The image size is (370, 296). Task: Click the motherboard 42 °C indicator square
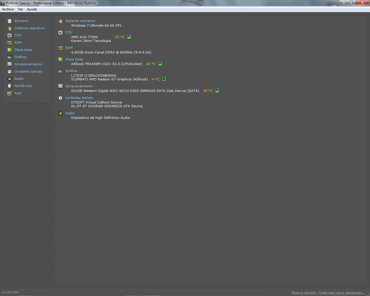[160, 64]
